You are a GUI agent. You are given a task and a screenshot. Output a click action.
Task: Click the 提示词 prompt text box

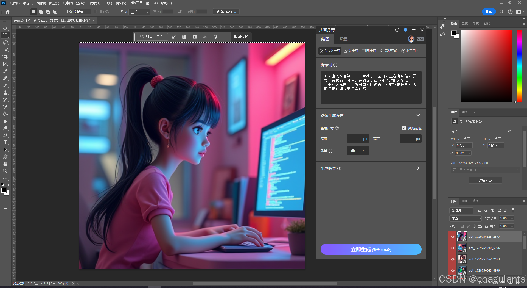[371, 87]
